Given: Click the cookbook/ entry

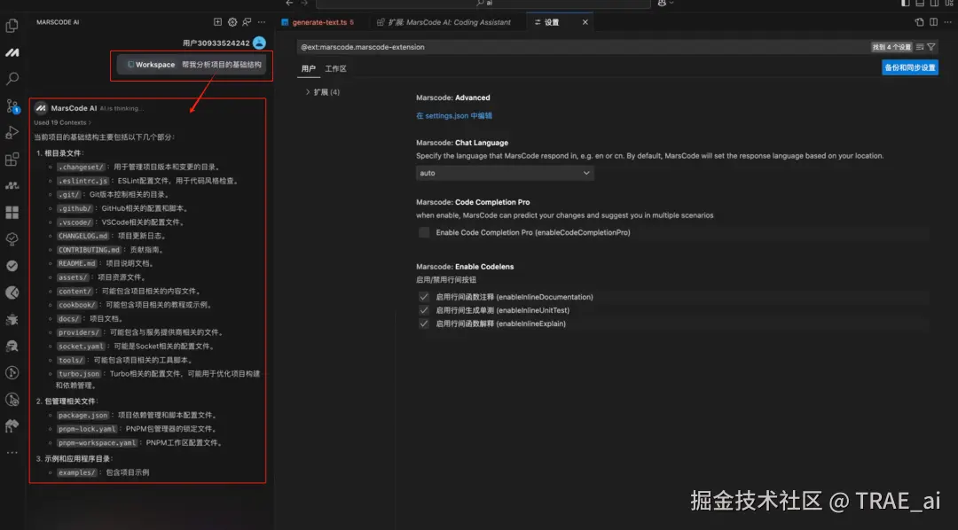Looking at the screenshot, I should click(x=77, y=305).
